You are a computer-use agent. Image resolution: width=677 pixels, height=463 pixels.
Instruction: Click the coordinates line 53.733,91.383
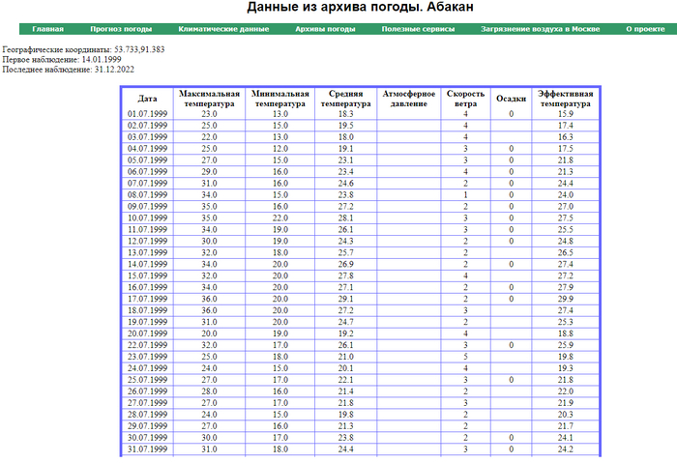(83, 49)
